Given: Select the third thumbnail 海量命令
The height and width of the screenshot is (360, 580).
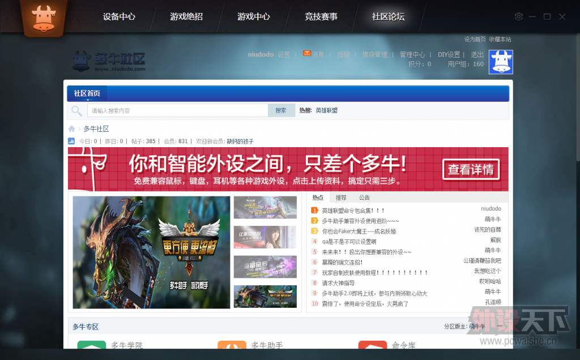Looking at the screenshot, I should click(265, 267).
